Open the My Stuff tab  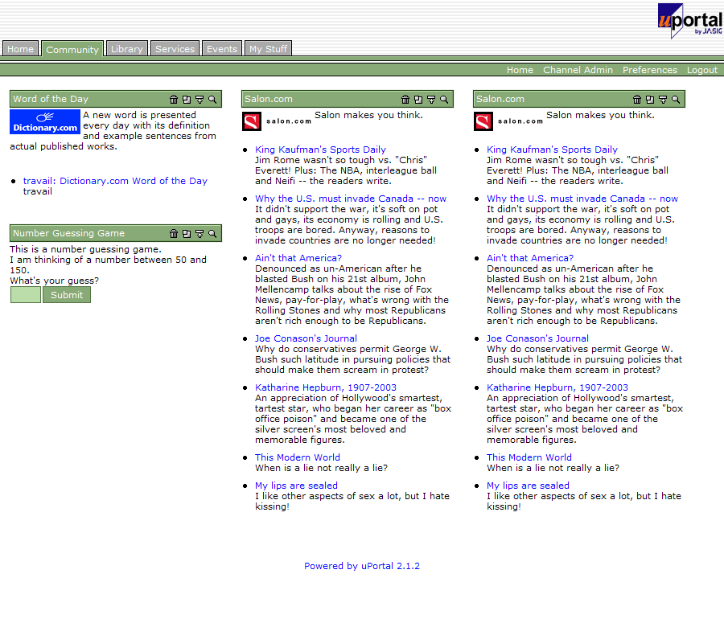pyautogui.click(x=268, y=49)
